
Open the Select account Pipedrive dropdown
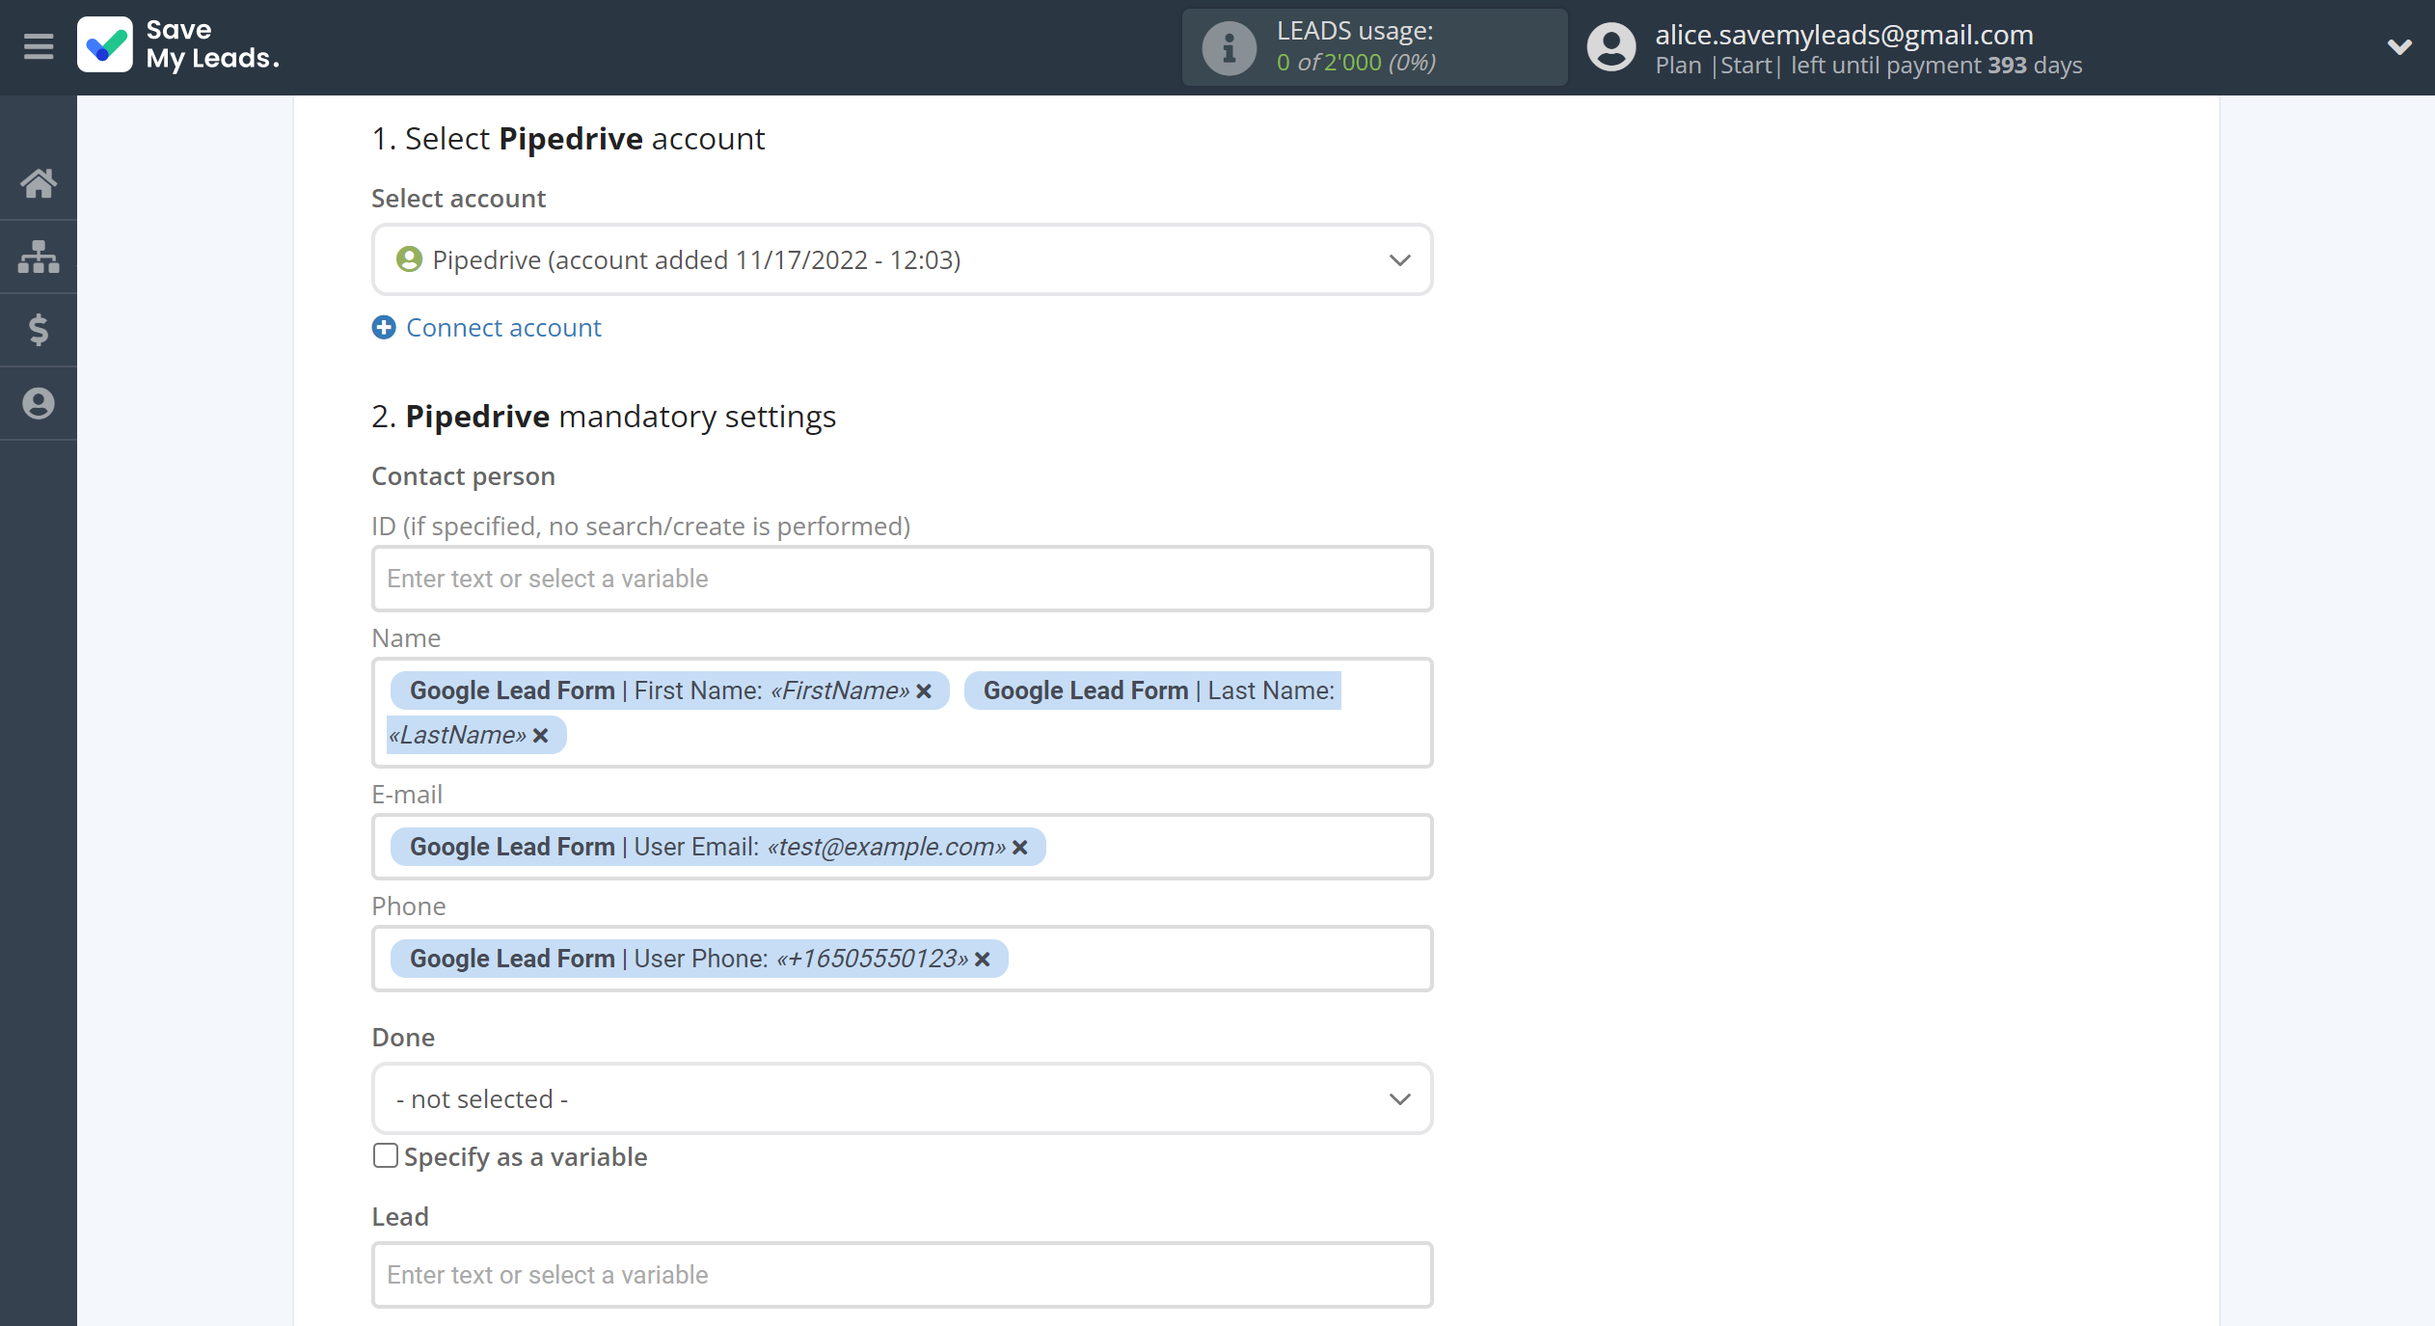902,260
